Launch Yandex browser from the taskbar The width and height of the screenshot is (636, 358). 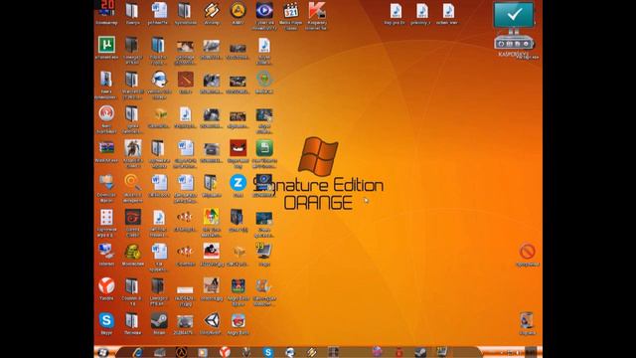[x=225, y=352]
